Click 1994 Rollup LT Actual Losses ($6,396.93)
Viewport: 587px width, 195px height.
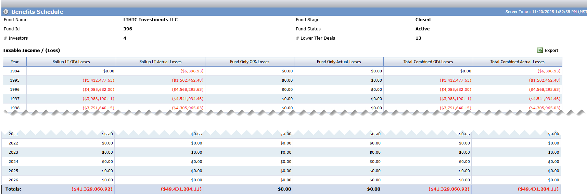click(x=192, y=71)
